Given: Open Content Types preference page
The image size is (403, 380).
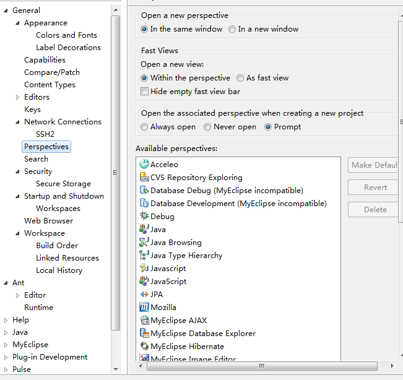Looking at the screenshot, I should pos(50,85).
